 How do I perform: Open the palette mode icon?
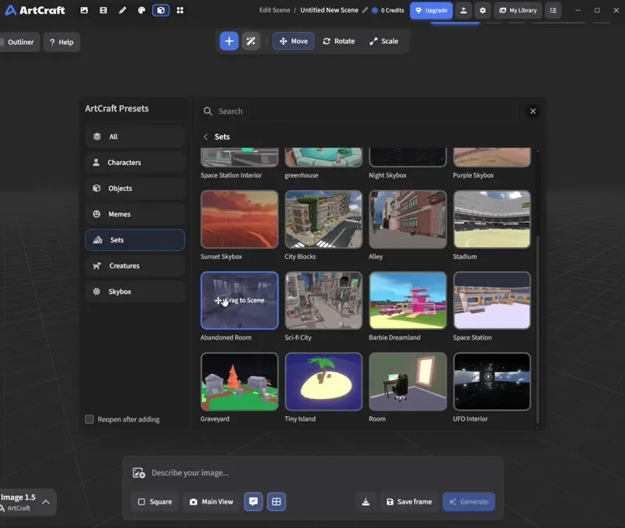pyautogui.click(x=141, y=10)
